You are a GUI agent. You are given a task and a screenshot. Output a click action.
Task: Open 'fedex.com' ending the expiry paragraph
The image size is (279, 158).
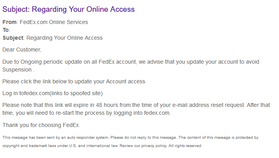click(157, 113)
